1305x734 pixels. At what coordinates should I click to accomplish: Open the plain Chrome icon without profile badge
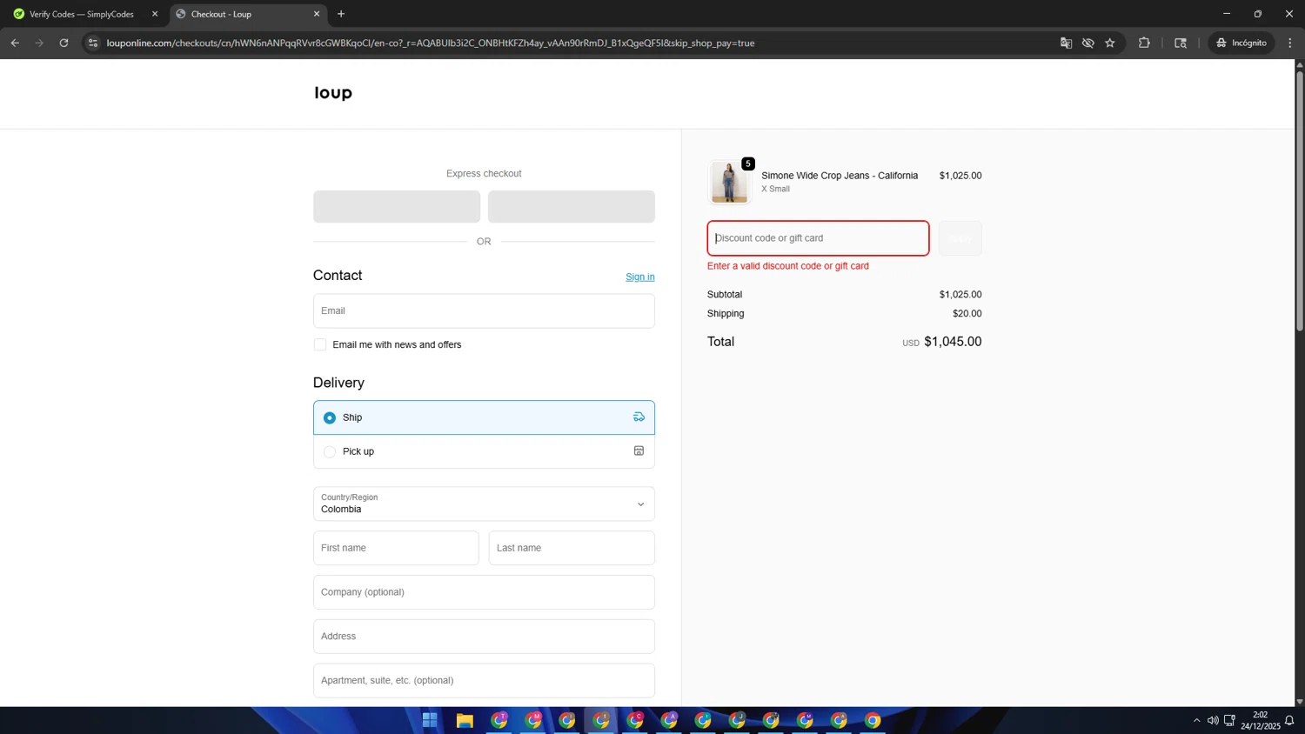pos(873,720)
